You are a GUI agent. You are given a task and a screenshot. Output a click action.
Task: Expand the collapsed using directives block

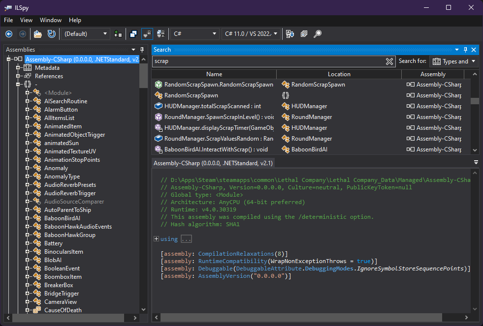(x=157, y=239)
